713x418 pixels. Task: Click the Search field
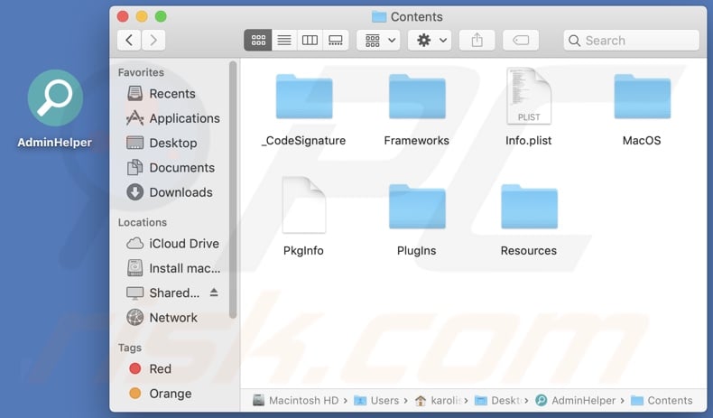631,41
